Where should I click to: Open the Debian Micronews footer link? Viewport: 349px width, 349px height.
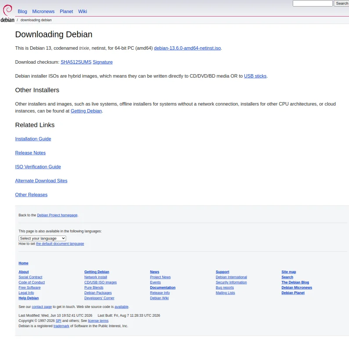coord(297,287)
